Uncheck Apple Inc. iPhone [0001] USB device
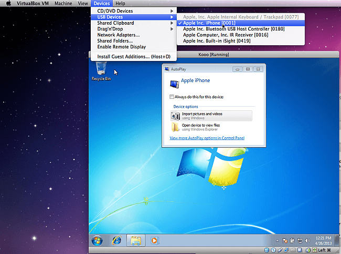 coord(241,23)
